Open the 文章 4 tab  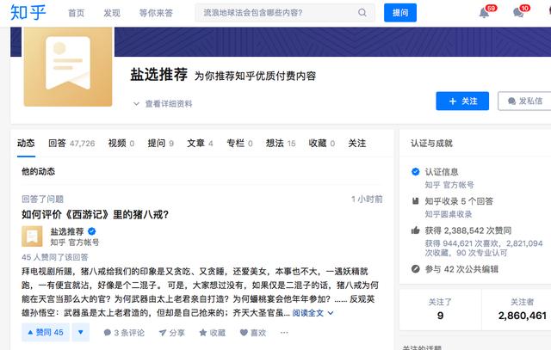click(x=200, y=144)
